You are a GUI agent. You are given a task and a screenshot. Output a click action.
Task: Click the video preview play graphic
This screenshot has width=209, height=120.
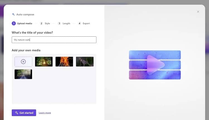pos(155,65)
